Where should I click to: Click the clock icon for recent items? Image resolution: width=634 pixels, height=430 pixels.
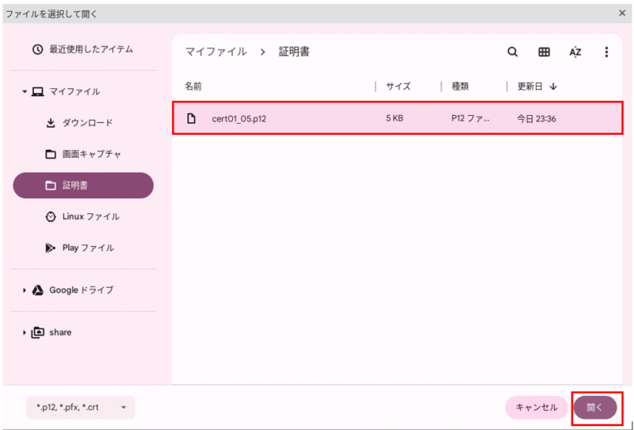37,50
